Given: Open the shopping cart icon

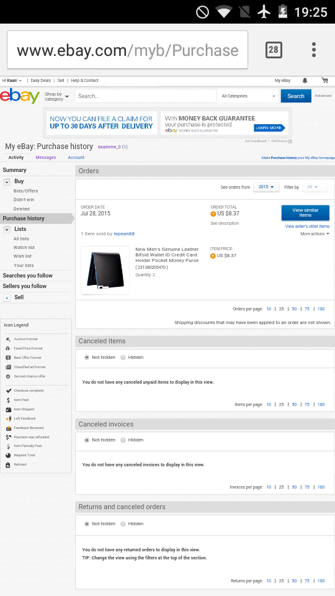Looking at the screenshot, I should coord(324,80).
